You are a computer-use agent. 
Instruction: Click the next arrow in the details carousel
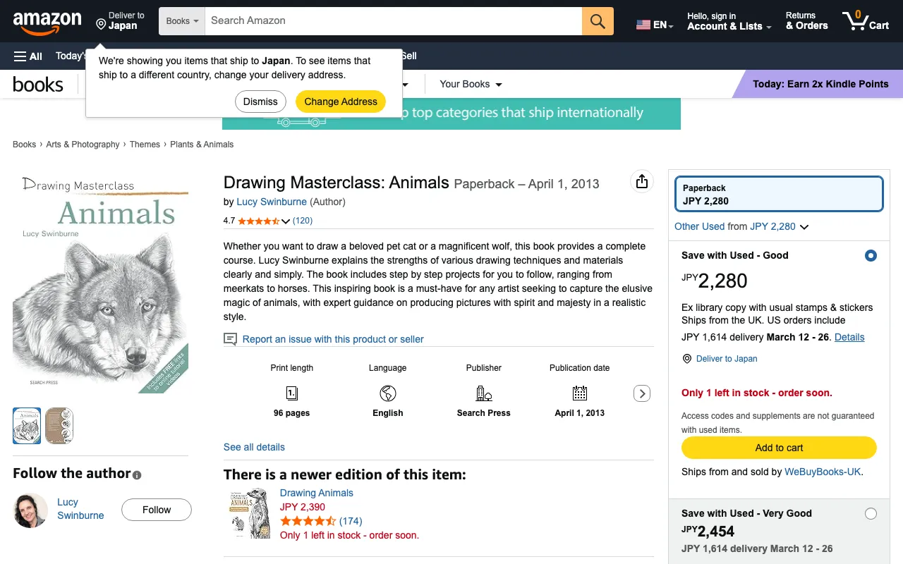(x=641, y=393)
